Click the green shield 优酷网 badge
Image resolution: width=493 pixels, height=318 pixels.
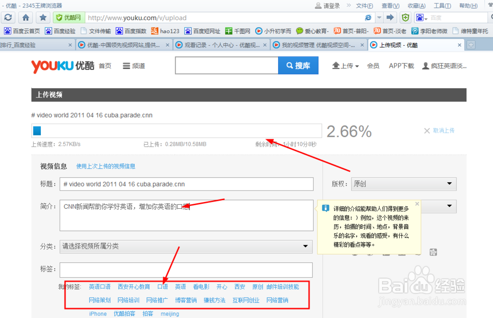click(x=69, y=18)
